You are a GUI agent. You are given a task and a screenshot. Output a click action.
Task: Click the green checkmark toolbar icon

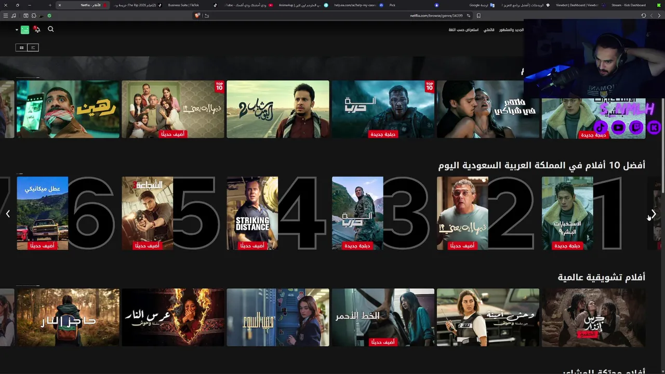tap(49, 16)
